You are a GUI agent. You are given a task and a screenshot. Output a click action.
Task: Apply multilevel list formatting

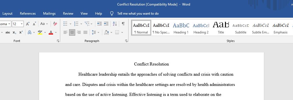[87, 24]
